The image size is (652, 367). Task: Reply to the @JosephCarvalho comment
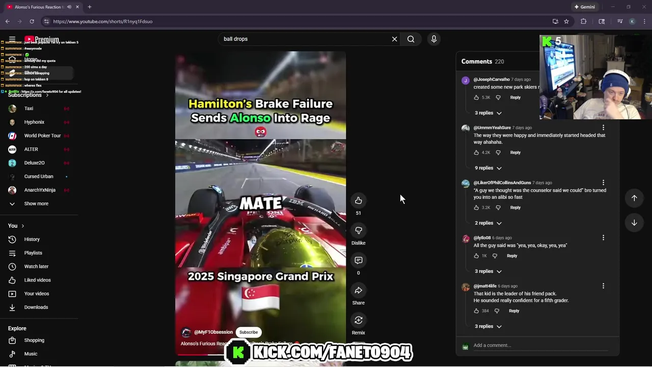tap(515, 97)
